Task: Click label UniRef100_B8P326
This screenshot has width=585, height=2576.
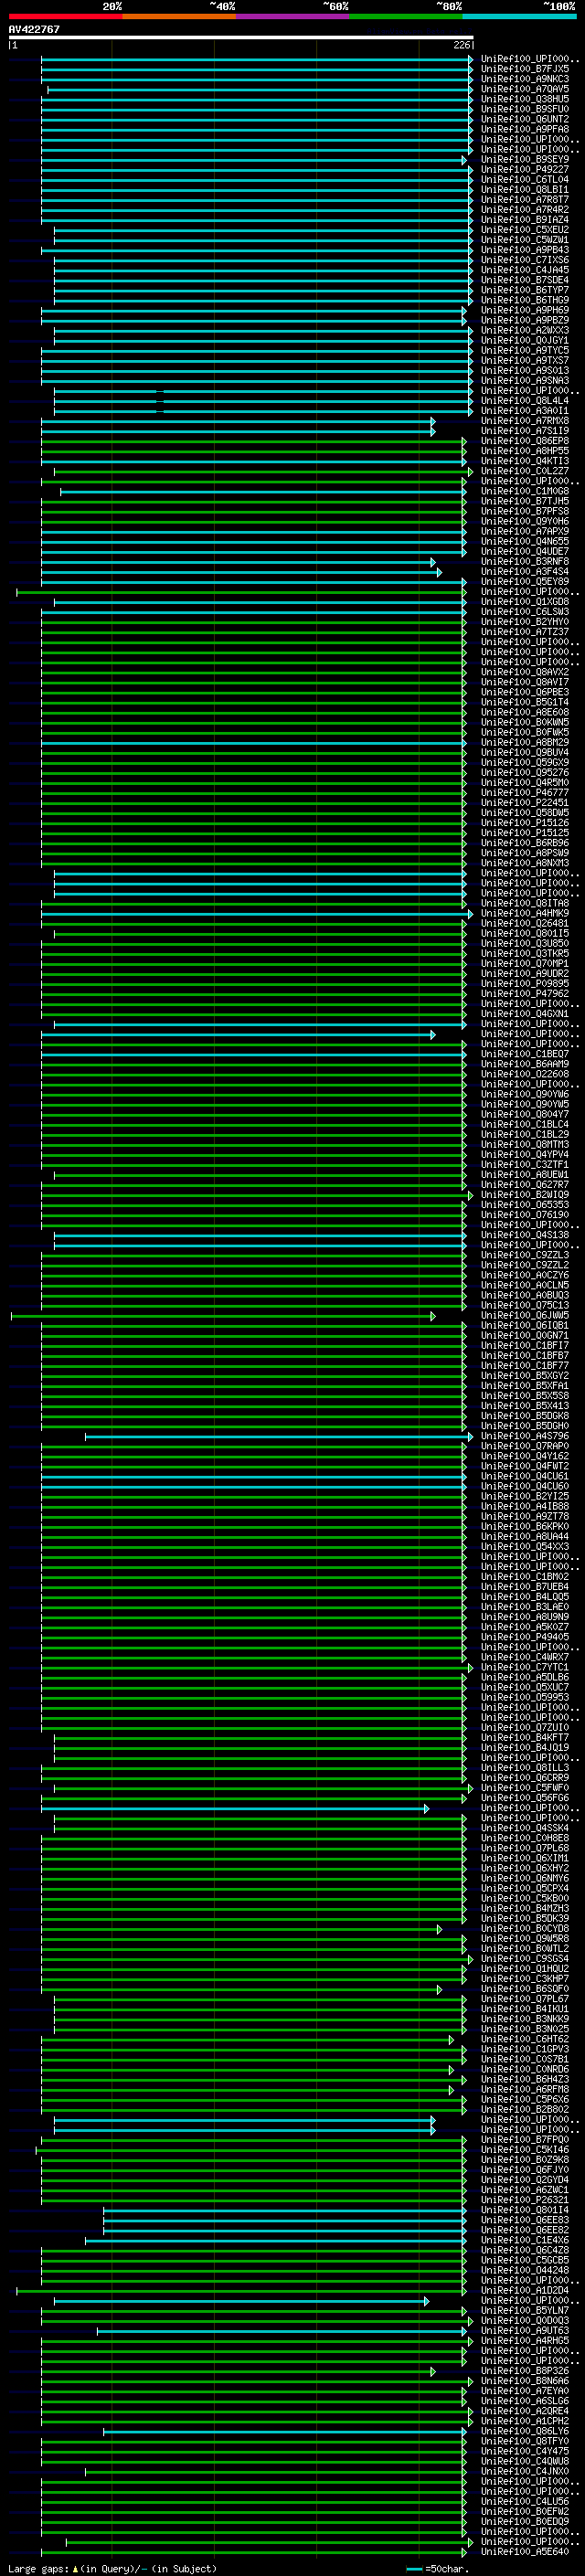Action: coord(525,2371)
